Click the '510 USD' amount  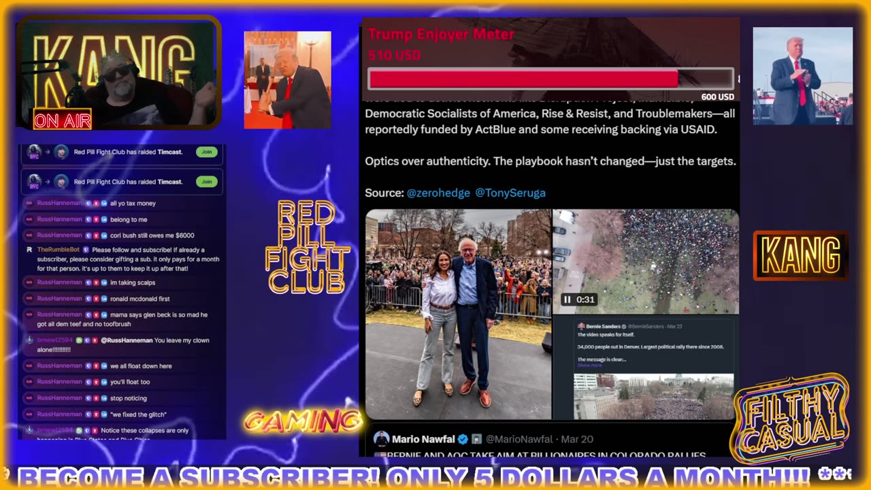[x=394, y=55]
